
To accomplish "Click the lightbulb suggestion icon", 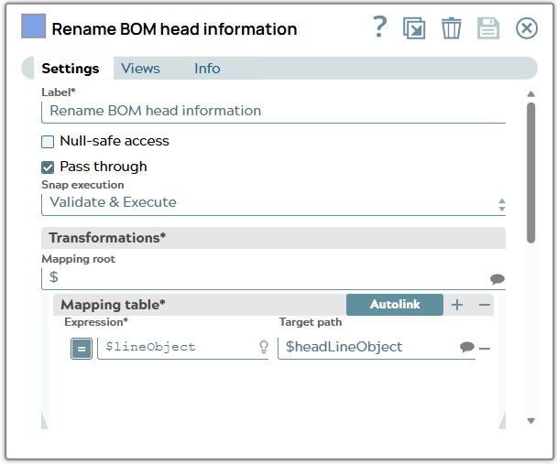I will [264, 347].
